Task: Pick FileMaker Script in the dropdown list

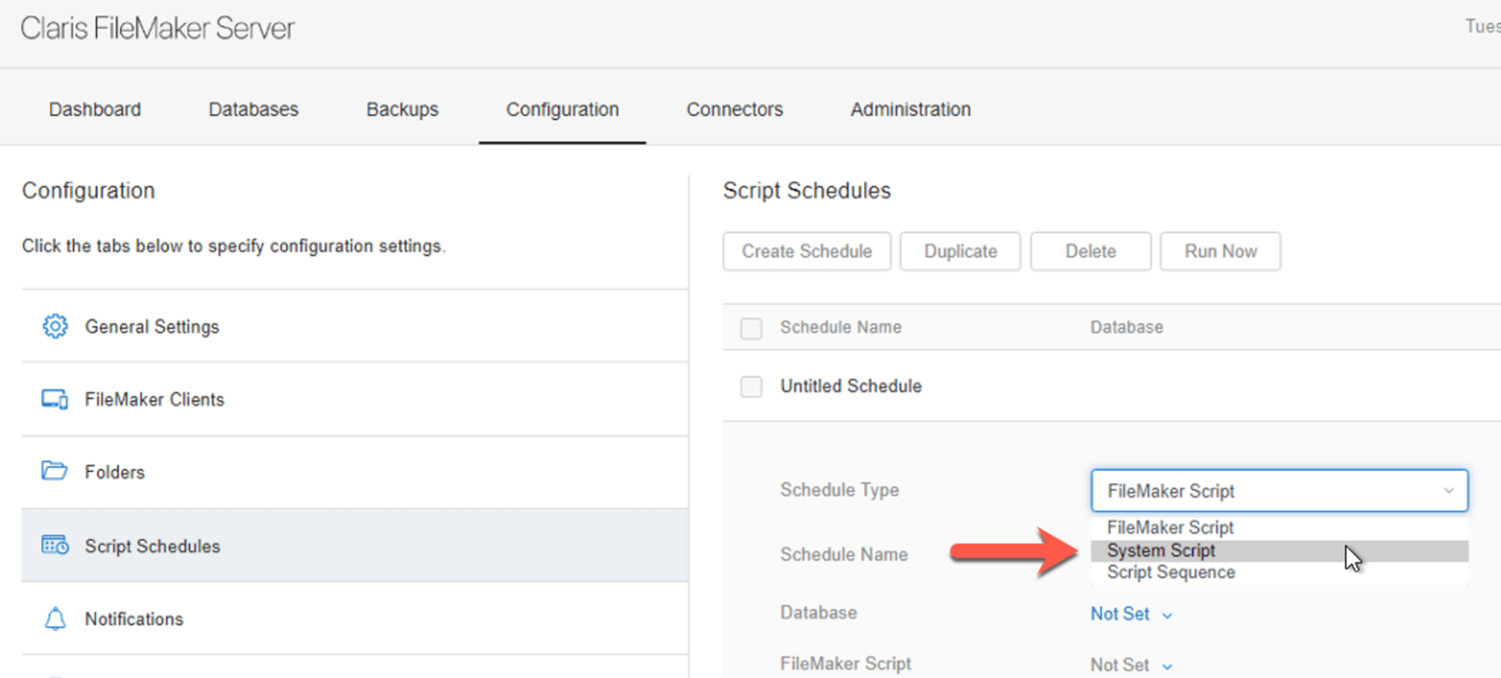Action: coord(1170,528)
